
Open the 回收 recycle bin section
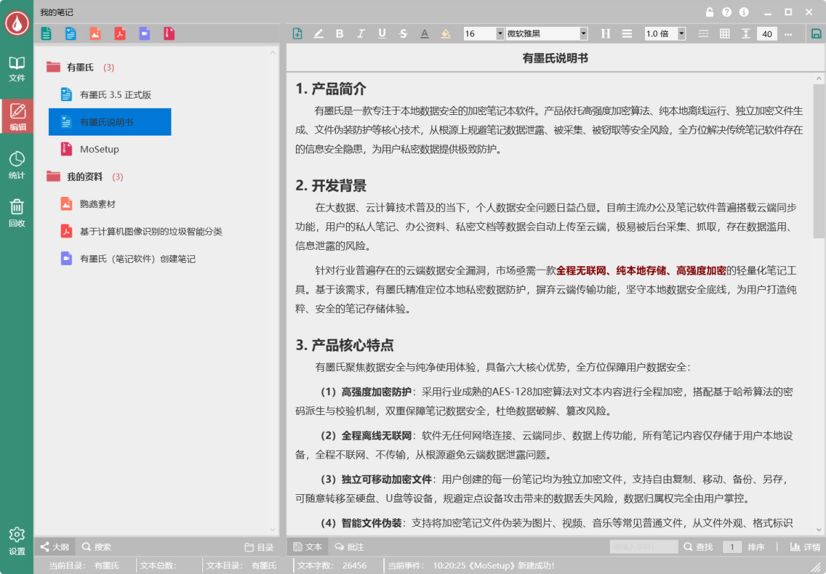[17, 213]
